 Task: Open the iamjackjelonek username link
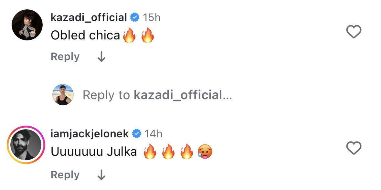point(90,133)
